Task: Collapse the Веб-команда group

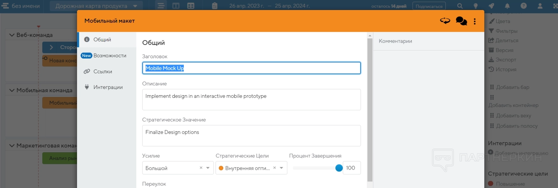Action: click(x=12, y=35)
